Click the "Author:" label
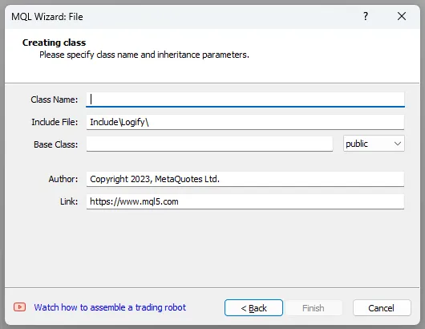The image size is (425, 329). coord(63,179)
